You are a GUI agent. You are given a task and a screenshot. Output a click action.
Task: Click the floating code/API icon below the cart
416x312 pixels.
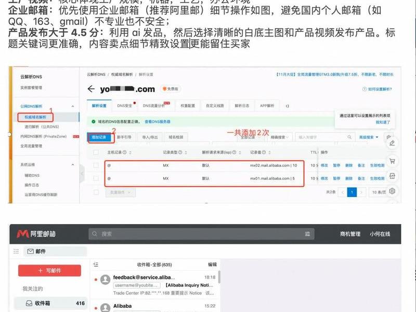[392, 176]
